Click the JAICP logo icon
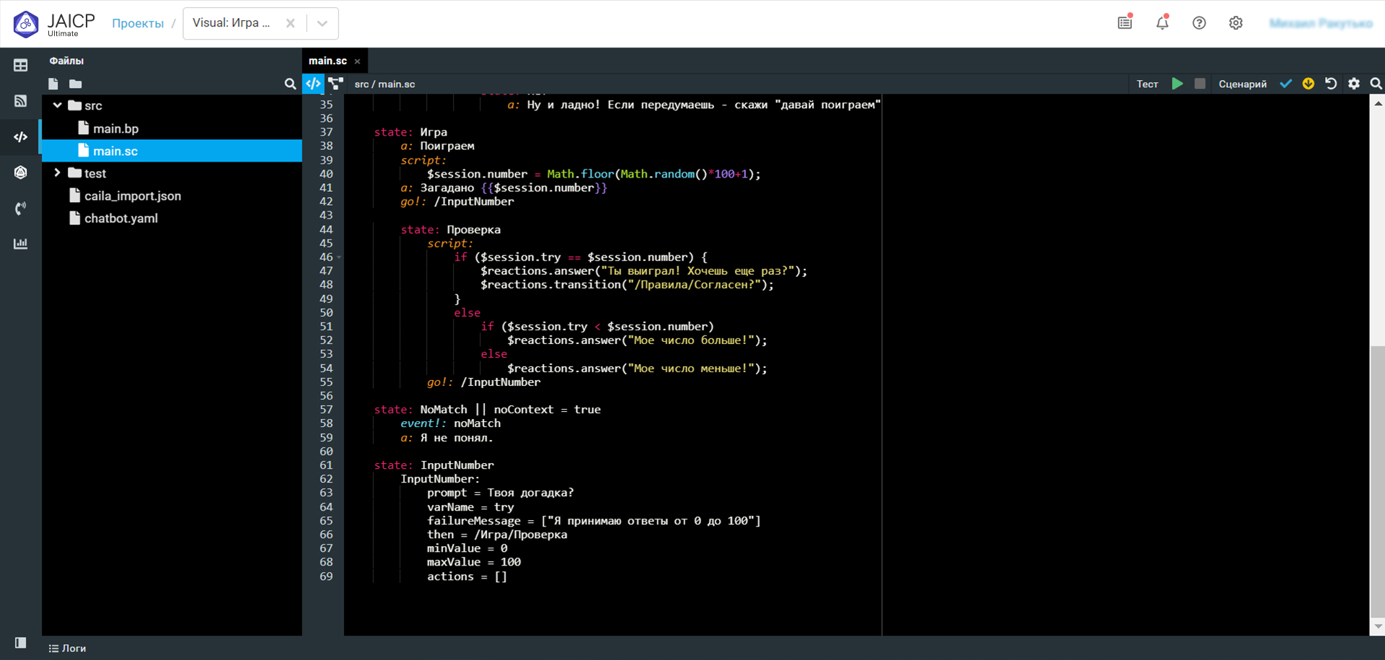 click(26, 24)
